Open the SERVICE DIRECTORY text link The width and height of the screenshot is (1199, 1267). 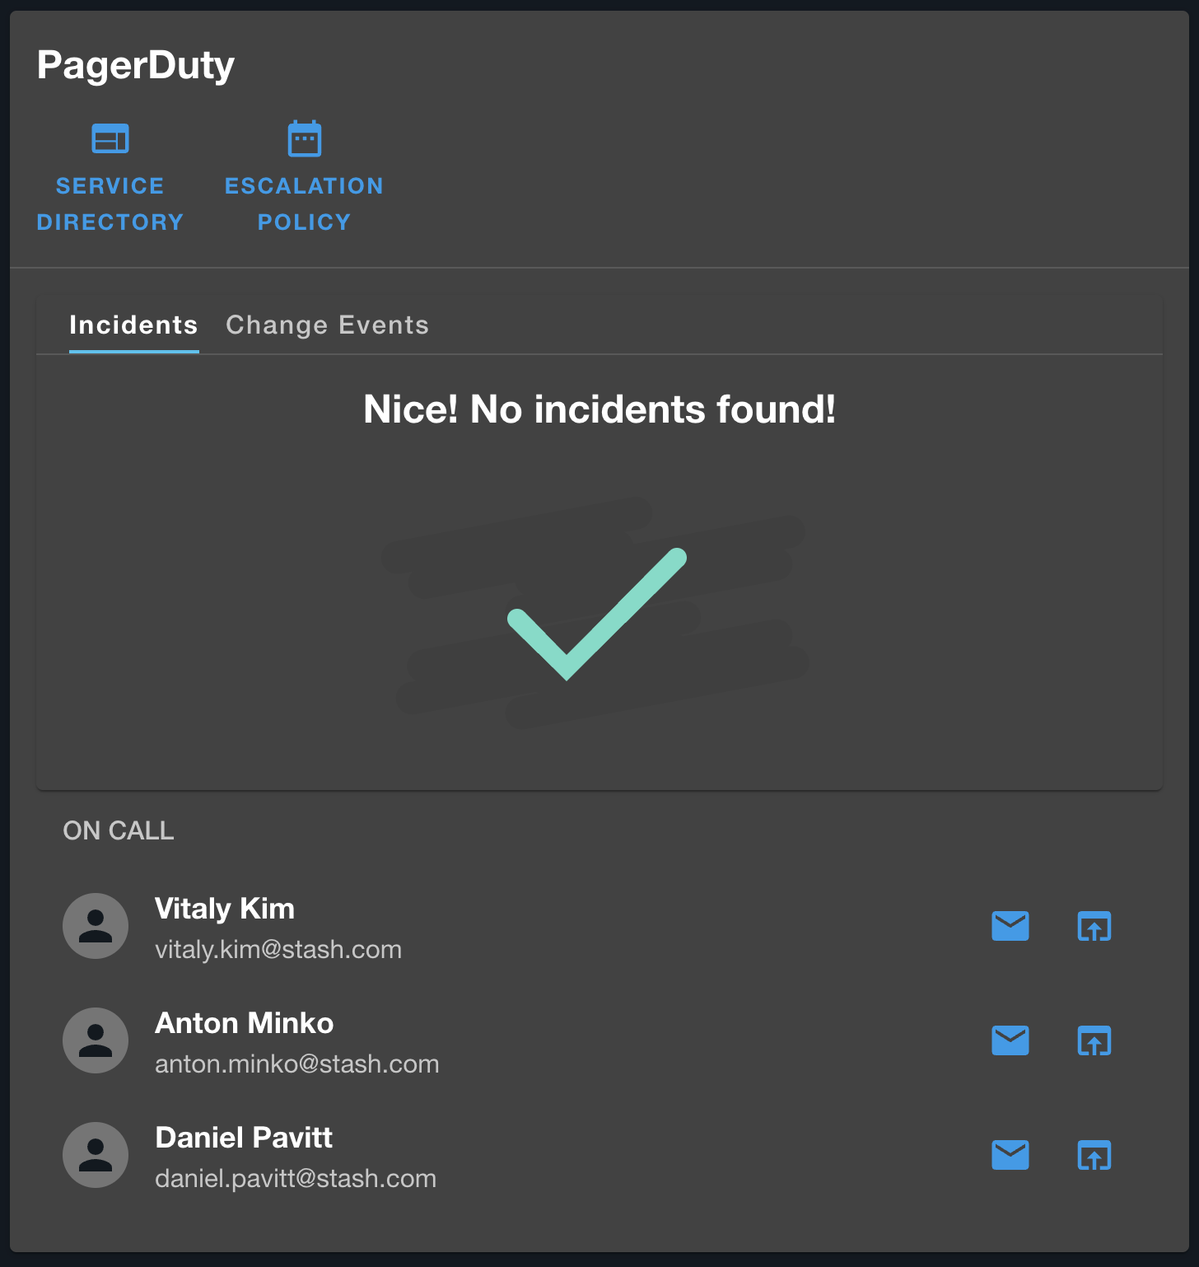(x=110, y=204)
